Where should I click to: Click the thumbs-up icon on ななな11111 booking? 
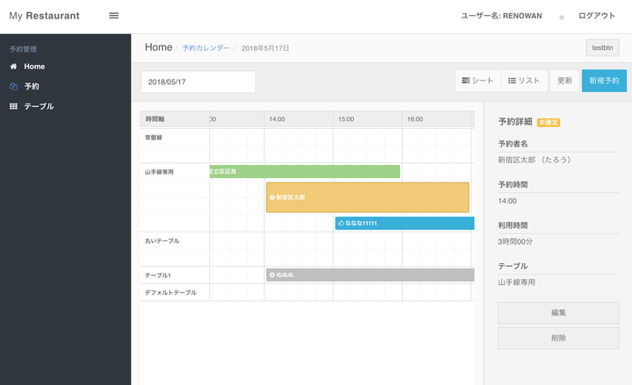[x=341, y=224]
